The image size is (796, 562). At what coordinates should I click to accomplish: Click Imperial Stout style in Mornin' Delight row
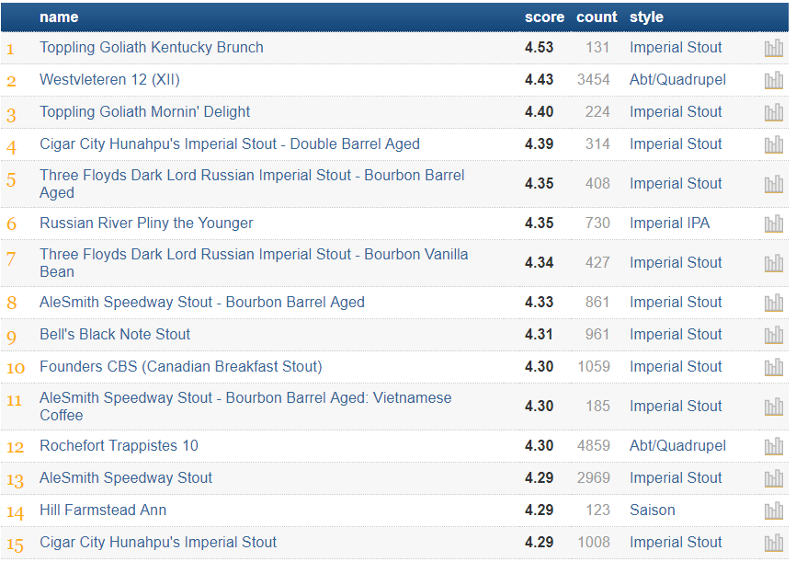click(676, 112)
